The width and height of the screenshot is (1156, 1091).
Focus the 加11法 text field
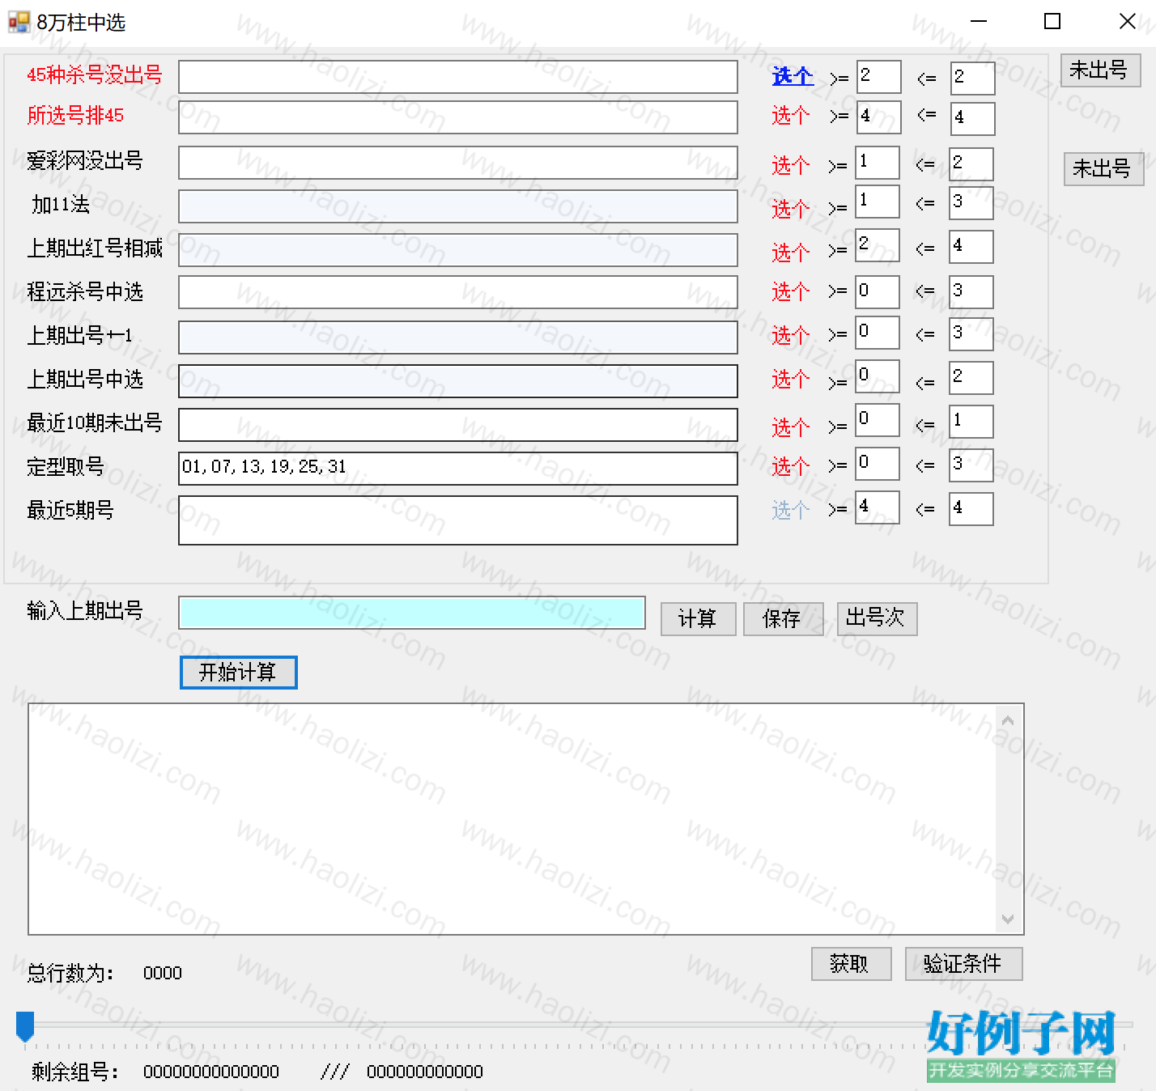[458, 206]
